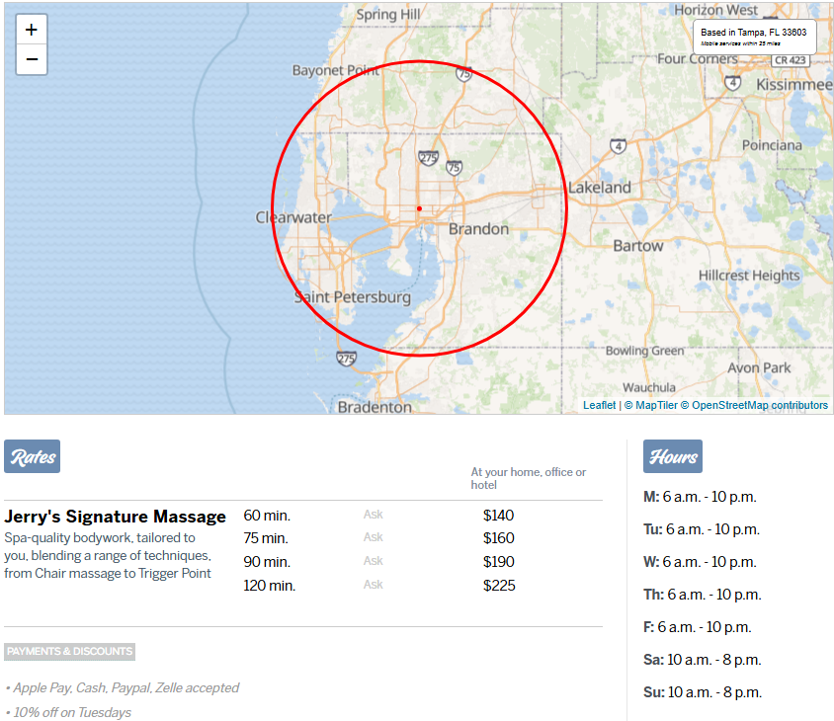Viewport: 834px width, 721px height.
Task: Click Ask for 75 min. session
Action: click(373, 537)
